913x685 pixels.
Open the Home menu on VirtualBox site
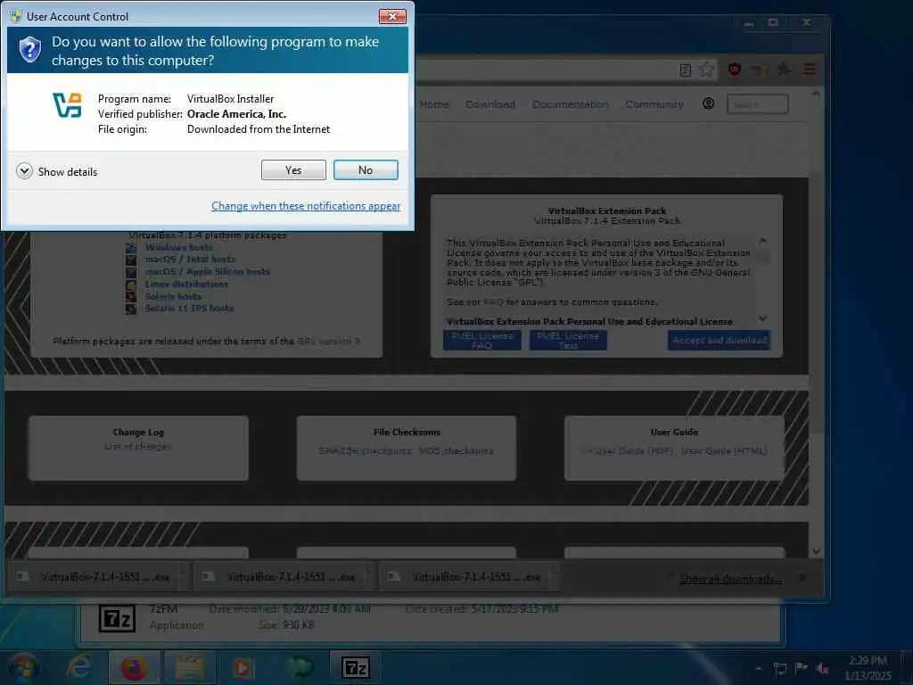[434, 104]
